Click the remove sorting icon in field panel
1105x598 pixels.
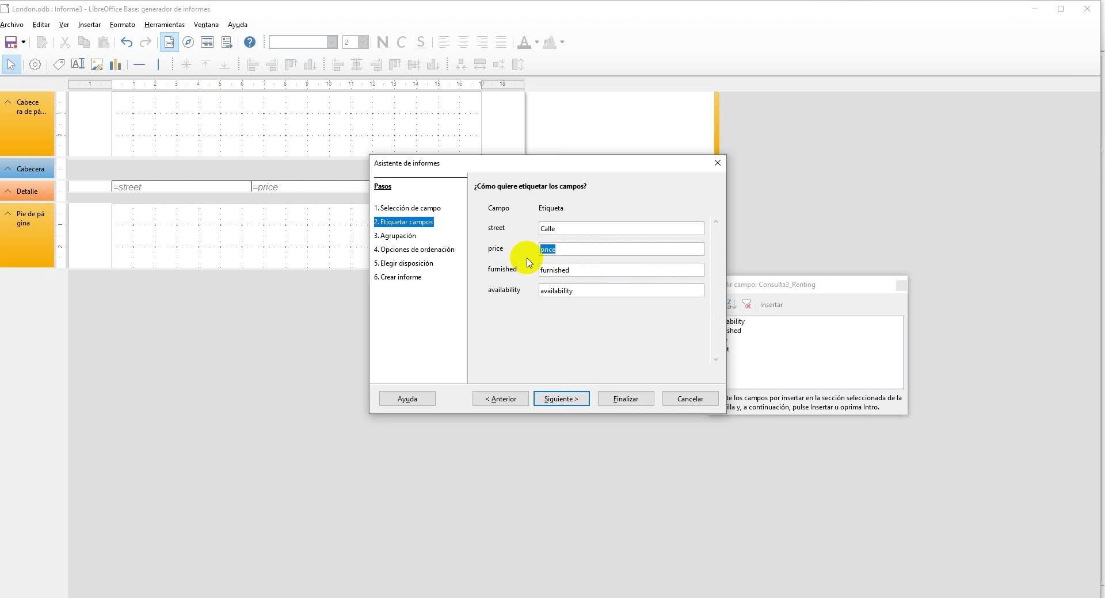746,304
